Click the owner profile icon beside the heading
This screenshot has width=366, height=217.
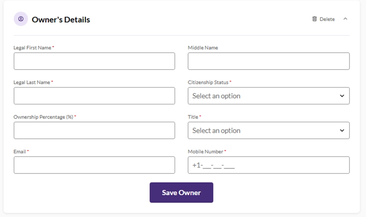[x=20, y=20]
